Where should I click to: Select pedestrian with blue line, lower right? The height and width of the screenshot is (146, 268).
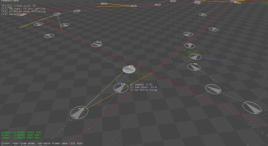213,89
